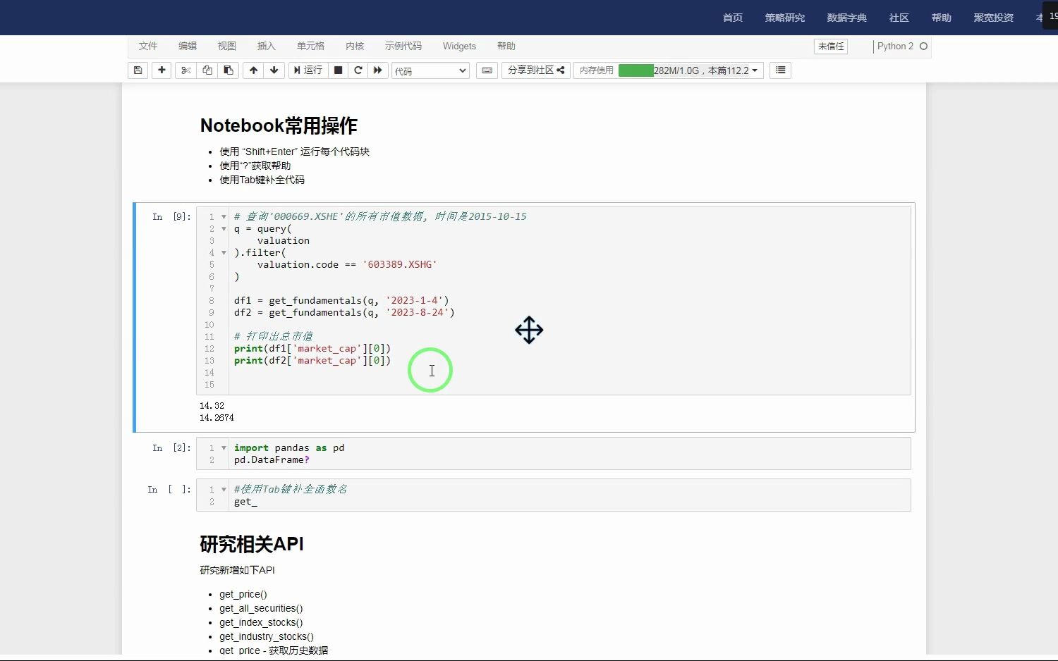
Task: Open the 内核 menu
Action: pyautogui.click(x=355, y=46)
